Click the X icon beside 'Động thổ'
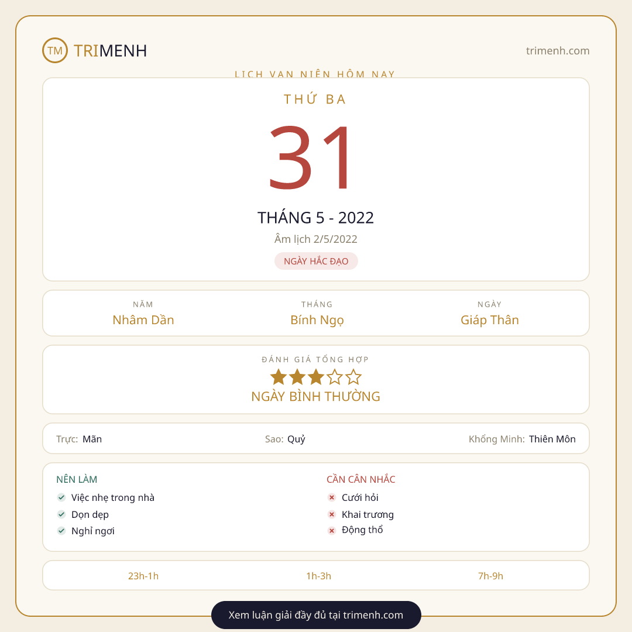The width and height of the screenshot is (632, 632). point(332,531)
